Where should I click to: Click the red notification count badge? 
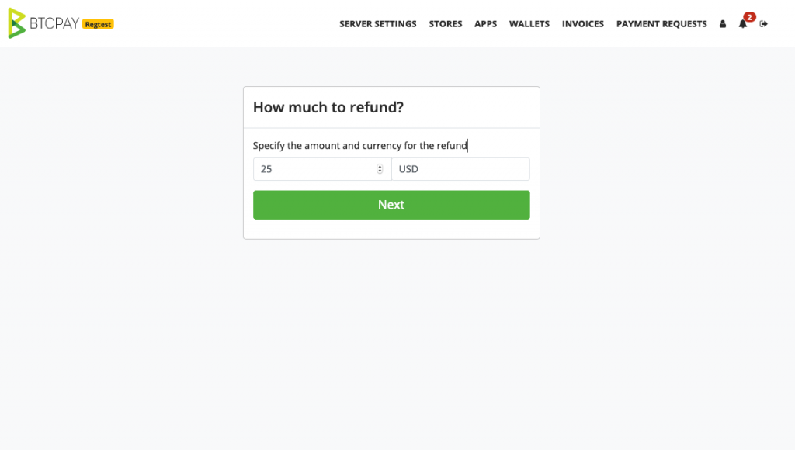[749, 17]
